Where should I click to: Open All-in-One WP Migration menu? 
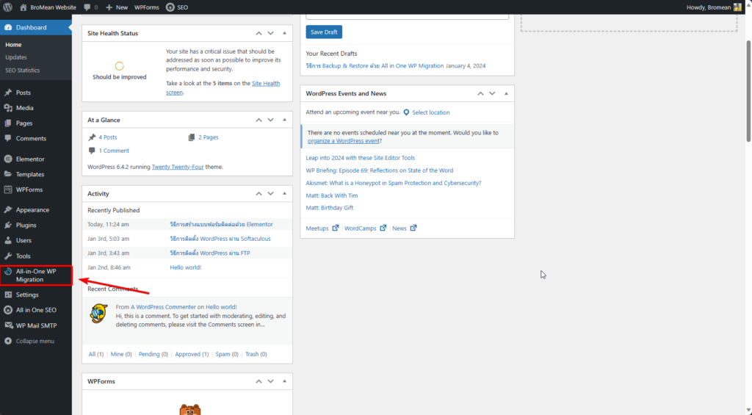pyautogui.click(x=36, y=275)
